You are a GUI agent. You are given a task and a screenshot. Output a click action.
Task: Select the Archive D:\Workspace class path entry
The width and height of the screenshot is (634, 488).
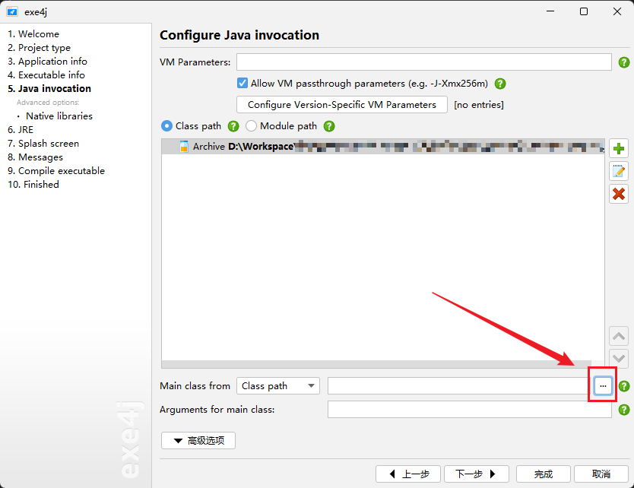point(383,147)
